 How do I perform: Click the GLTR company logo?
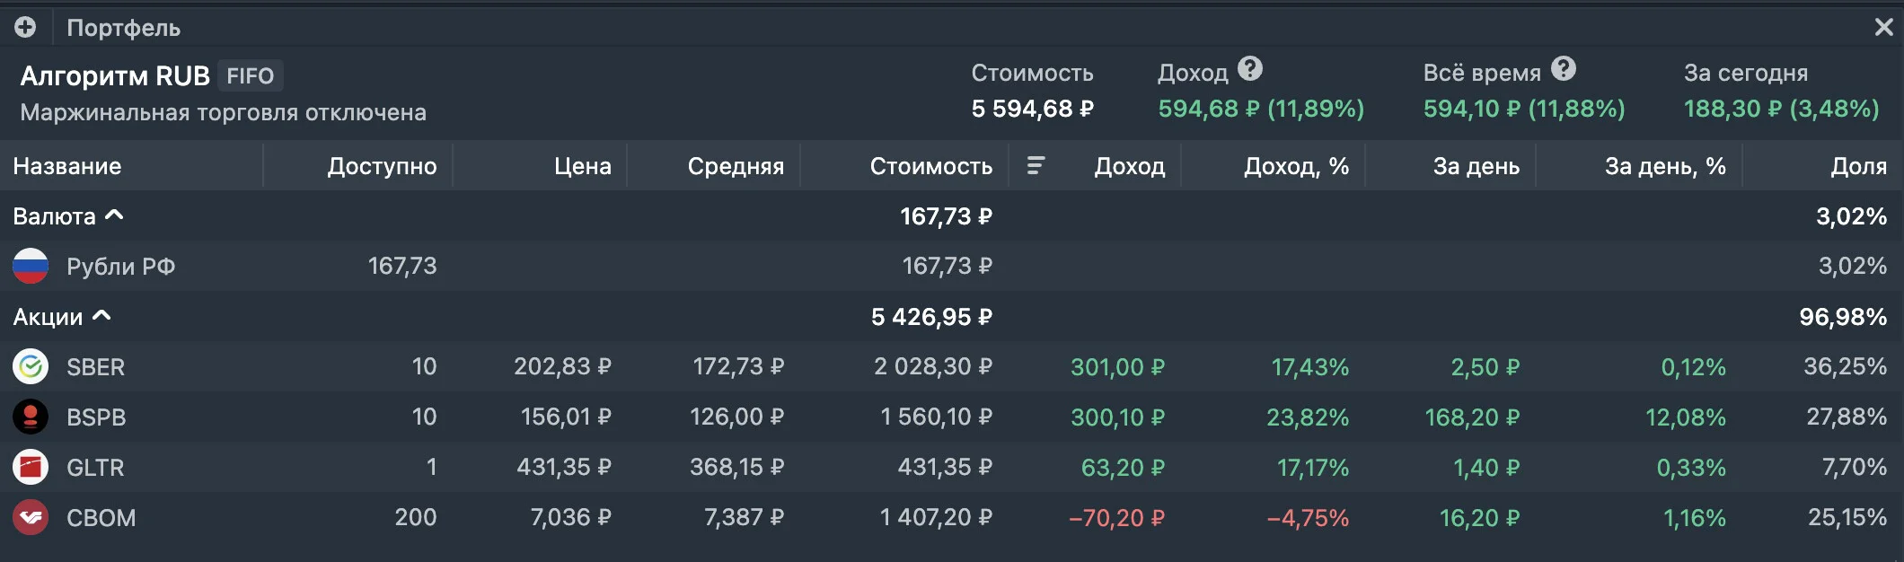31,467
